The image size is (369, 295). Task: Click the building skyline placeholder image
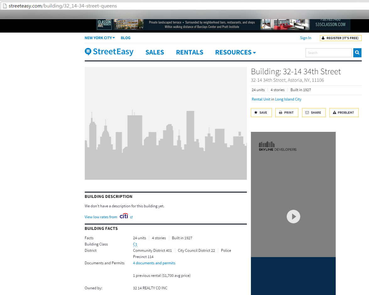[166, 123]
